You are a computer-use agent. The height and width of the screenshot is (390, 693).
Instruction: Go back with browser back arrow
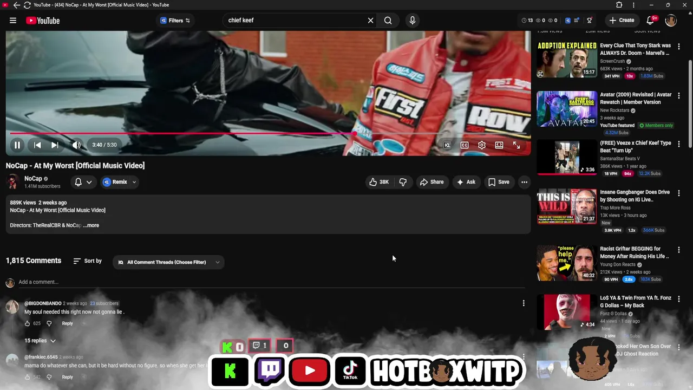click(x=16, y=5)
